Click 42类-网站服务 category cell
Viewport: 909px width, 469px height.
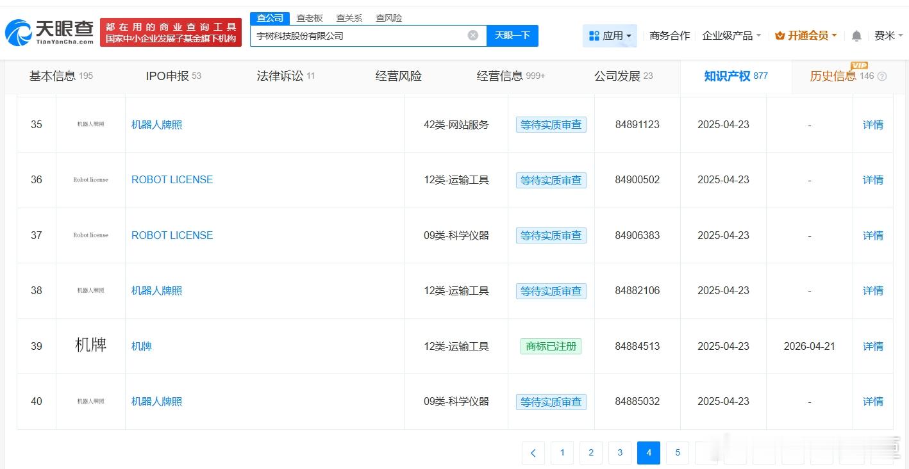(456, 125)
